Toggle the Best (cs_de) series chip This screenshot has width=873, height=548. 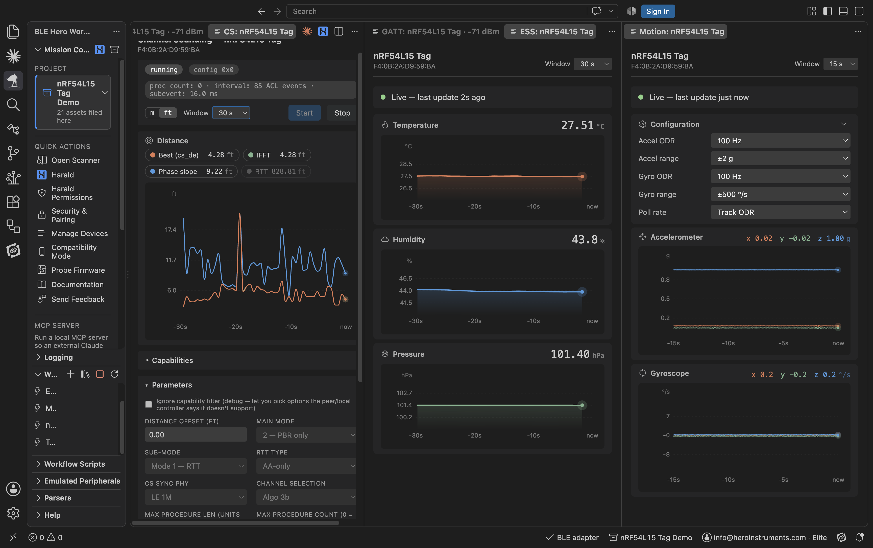pos(192,155)
